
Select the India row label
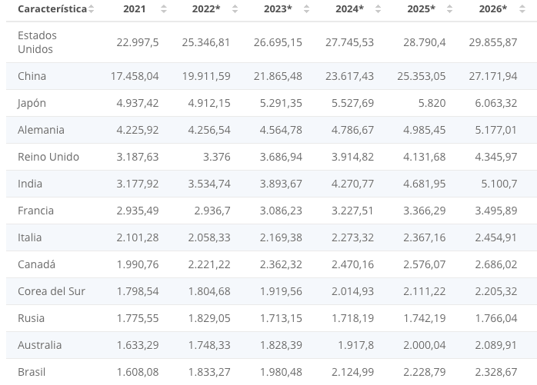(30, 184)
